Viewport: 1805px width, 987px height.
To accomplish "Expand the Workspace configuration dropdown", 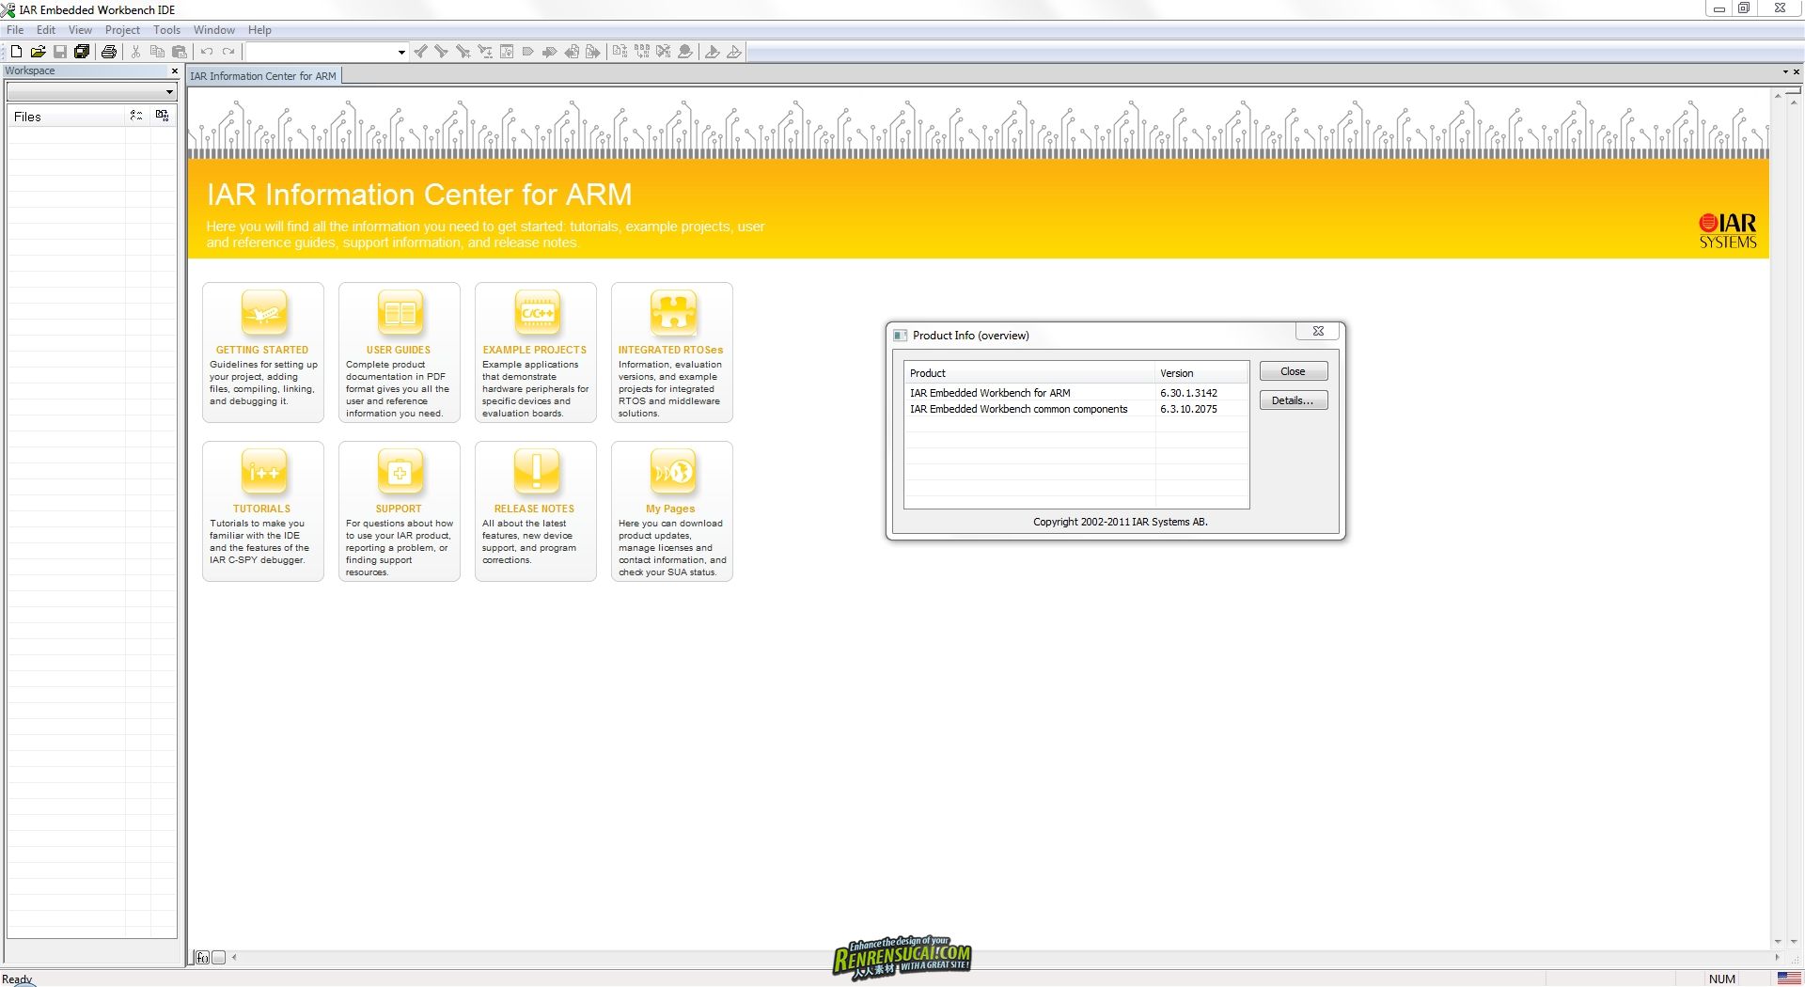I will click(169, 92).
